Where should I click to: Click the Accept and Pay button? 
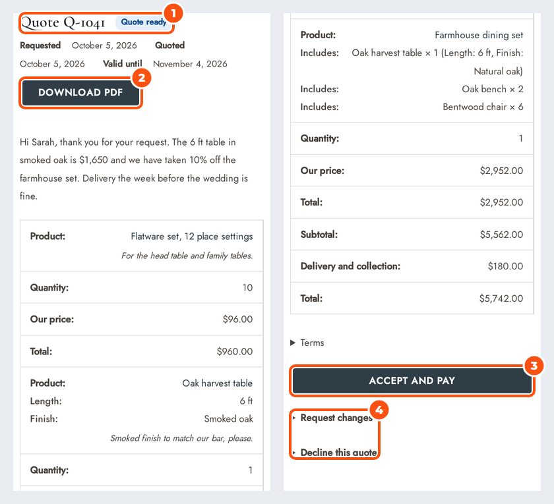click(412, 381)
